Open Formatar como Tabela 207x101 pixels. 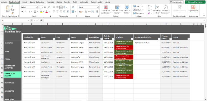(117, 10)
